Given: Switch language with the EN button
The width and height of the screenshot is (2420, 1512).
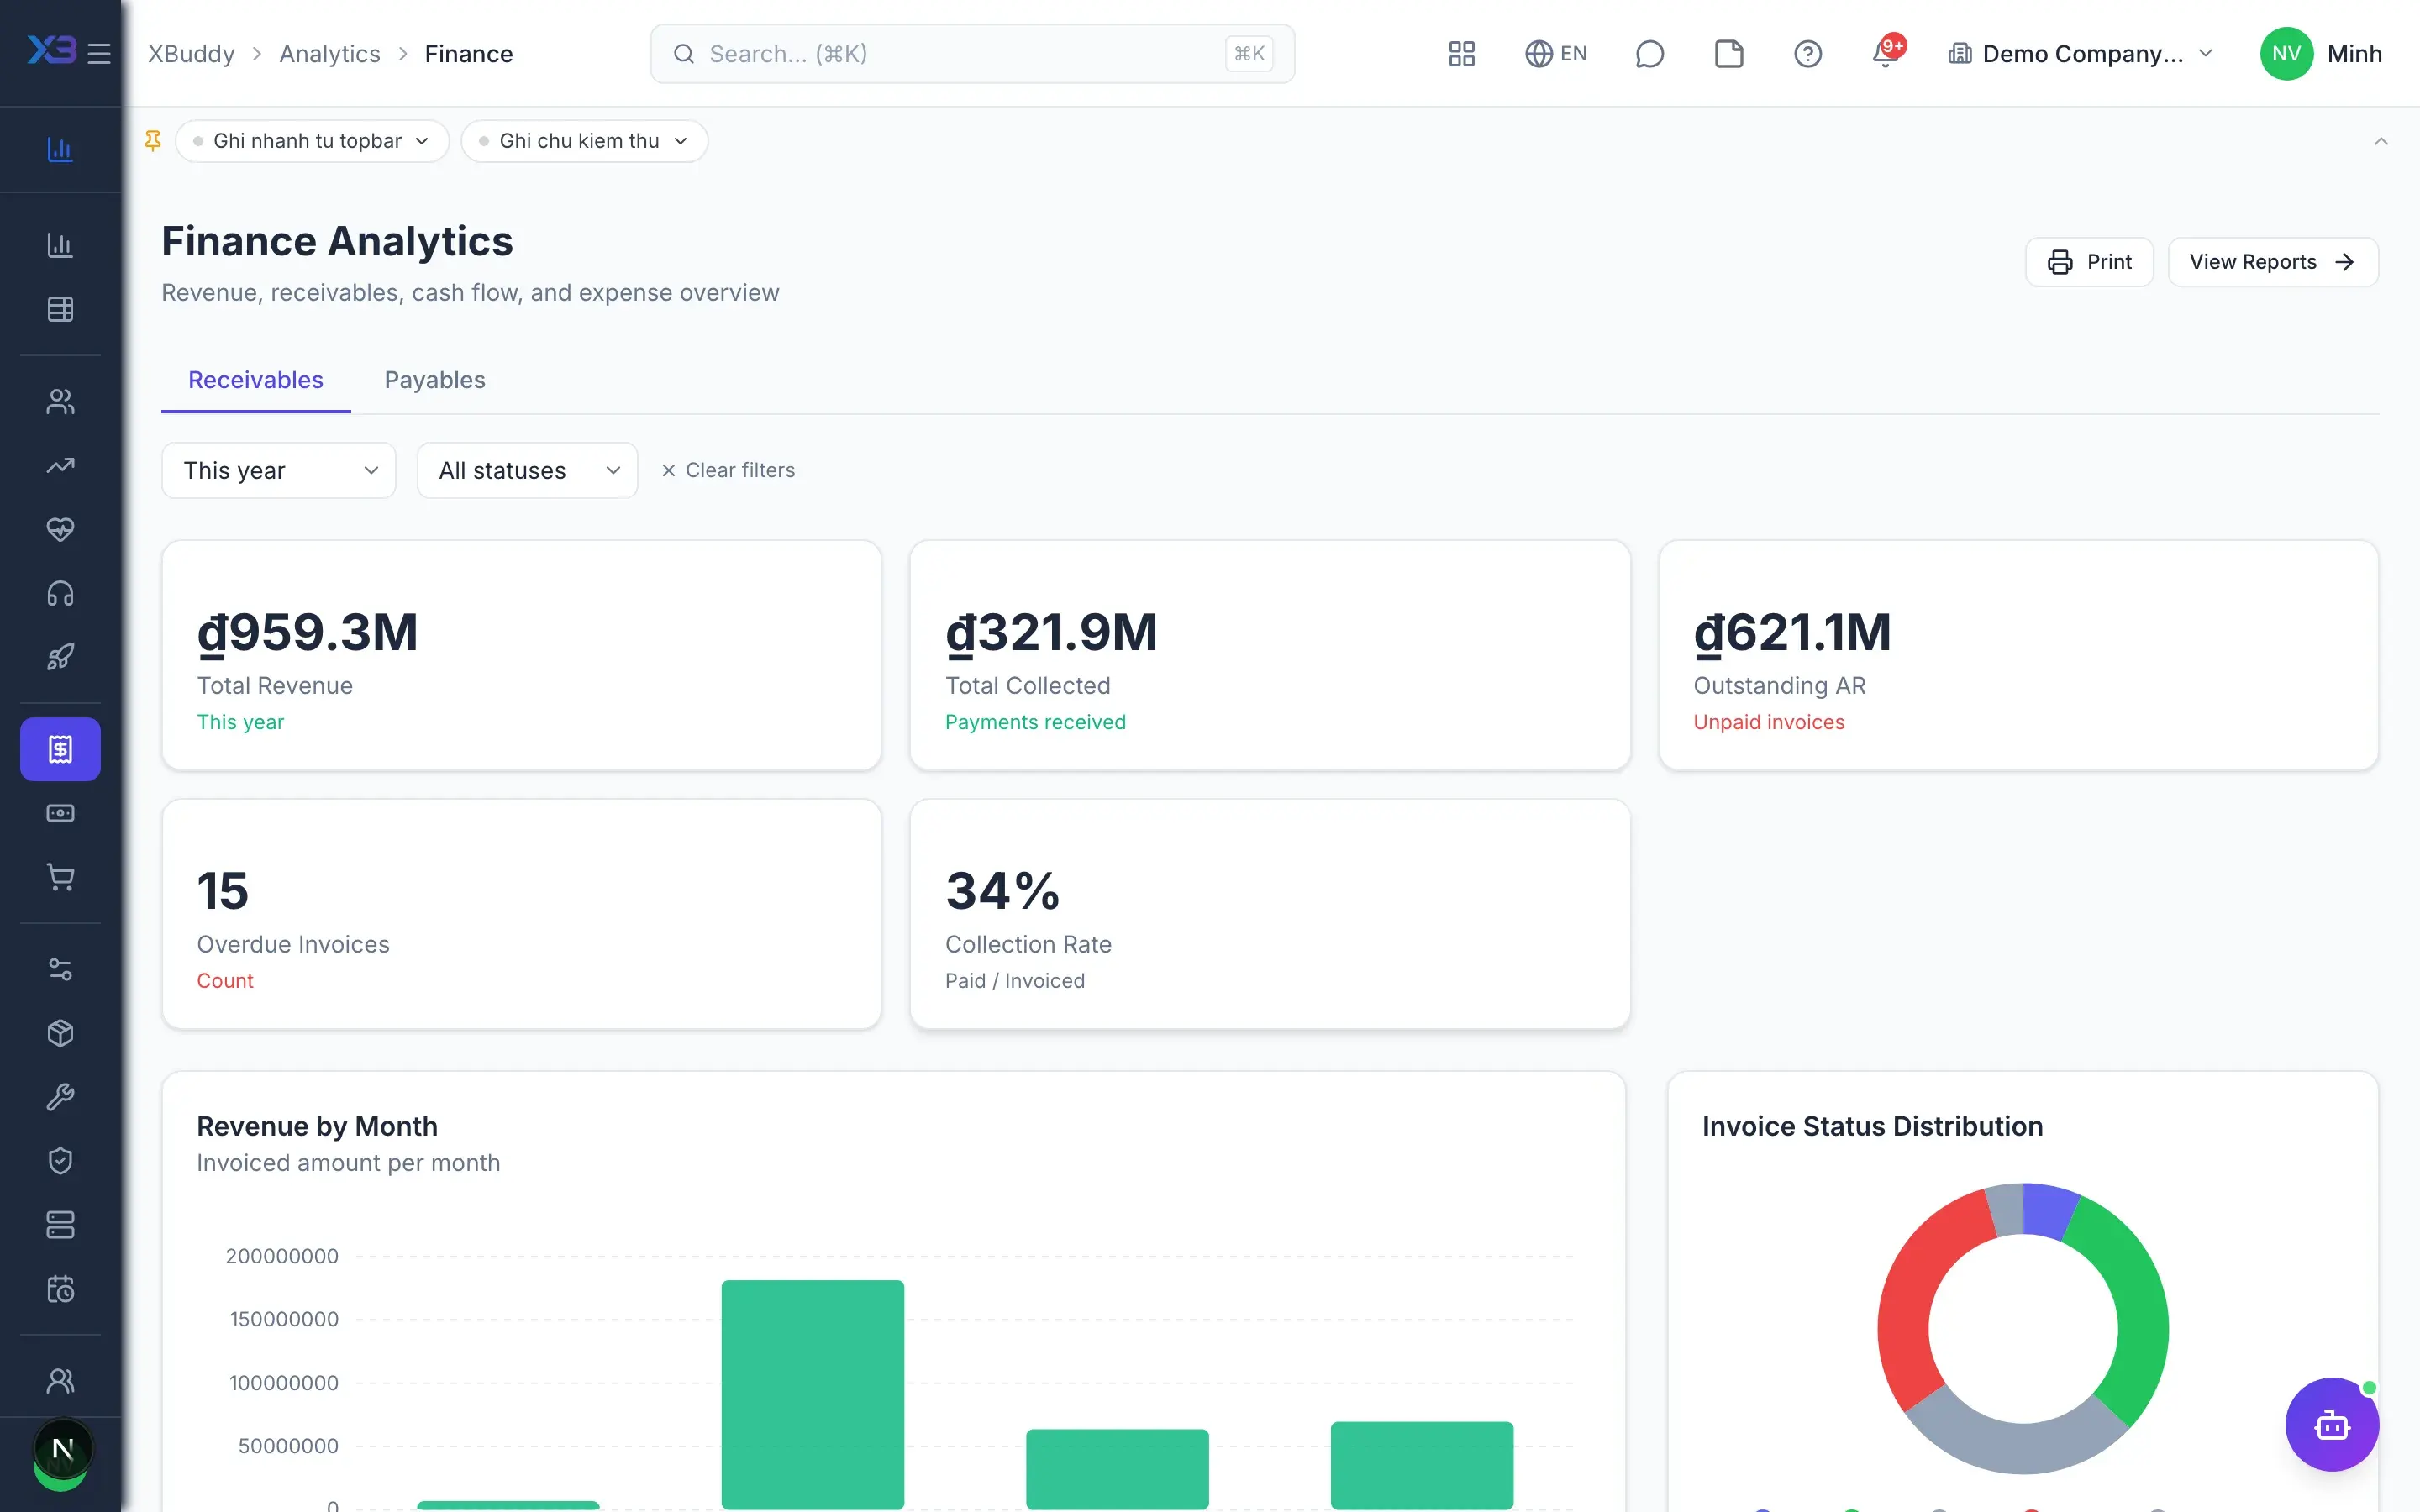Looking at the screenshot, I should [1556, 53].
